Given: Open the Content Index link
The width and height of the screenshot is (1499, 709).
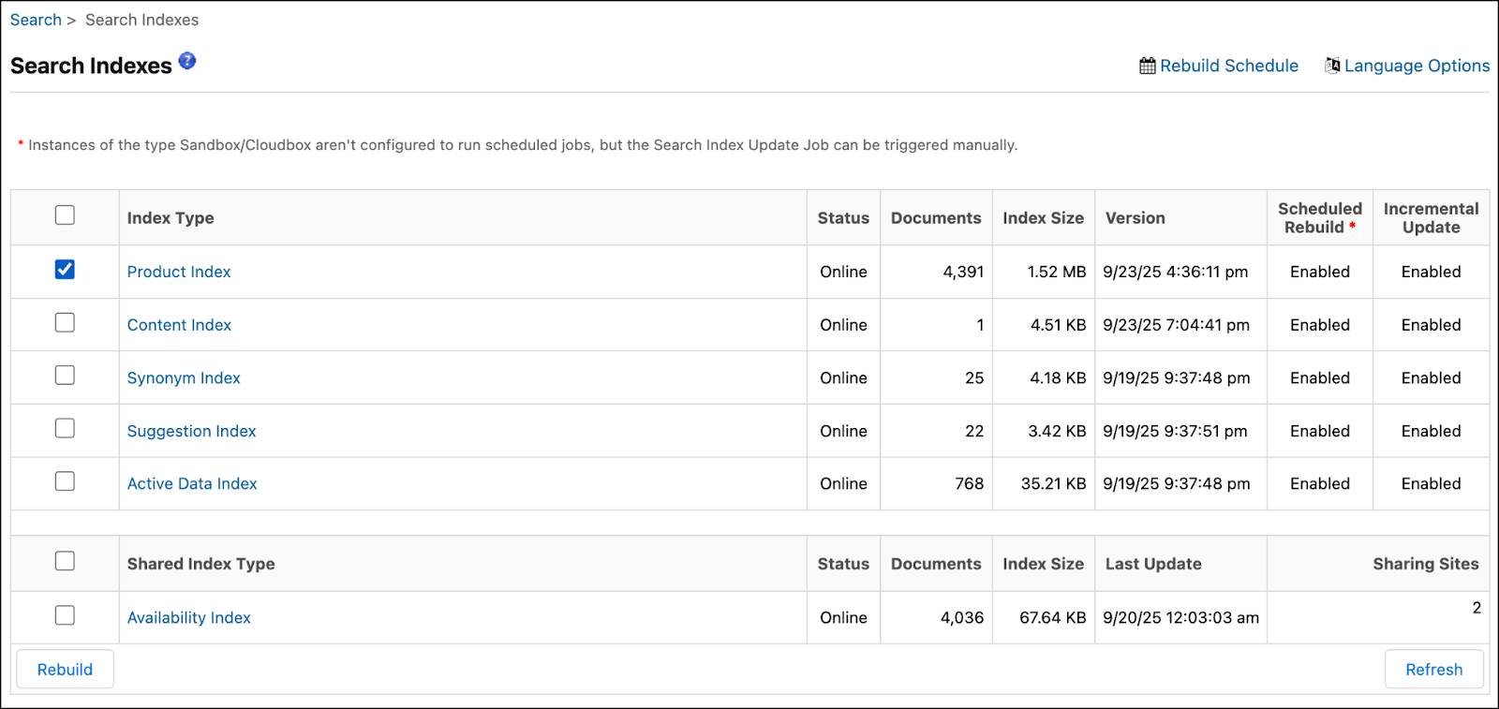Looking at the screenshot, I should click(179, 325).
